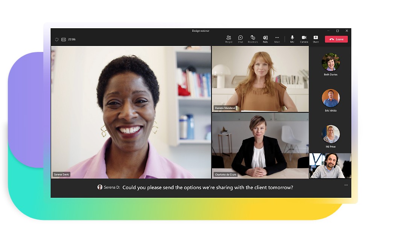
Task: Open the Reactions menu
Action: [x=253, y=39]
